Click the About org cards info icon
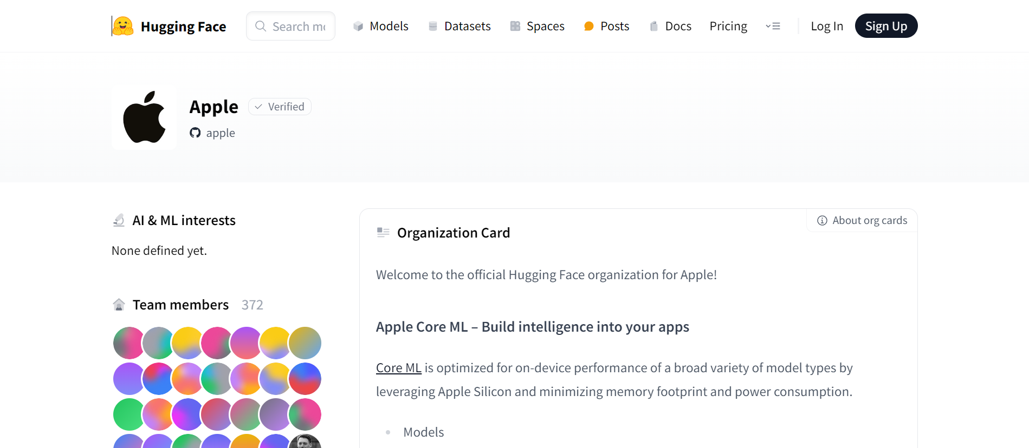This screenshot has width=1029, height=448. pos(822,221)
